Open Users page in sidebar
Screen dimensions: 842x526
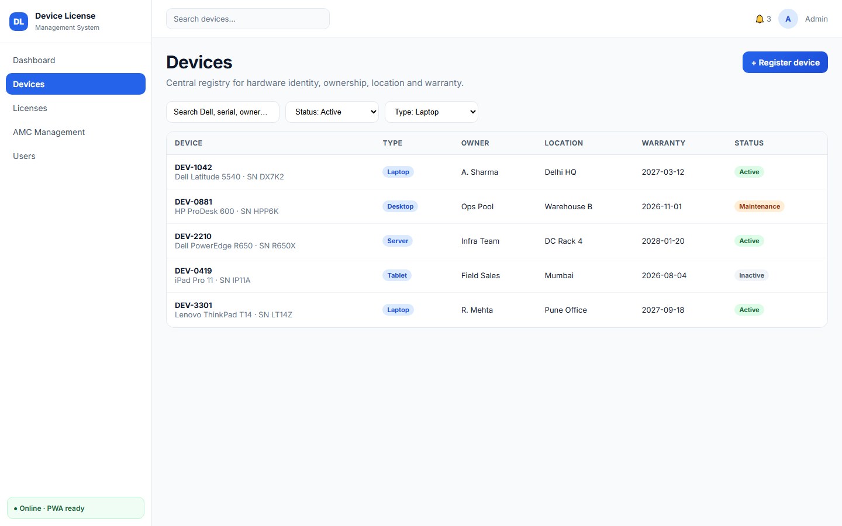[75, 156]
